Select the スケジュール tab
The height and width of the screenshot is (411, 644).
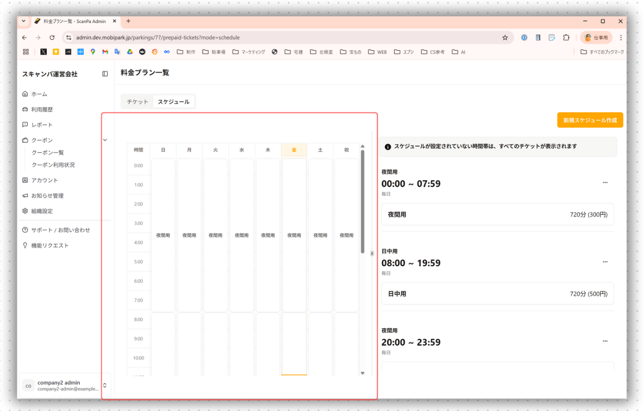(174, 102)
